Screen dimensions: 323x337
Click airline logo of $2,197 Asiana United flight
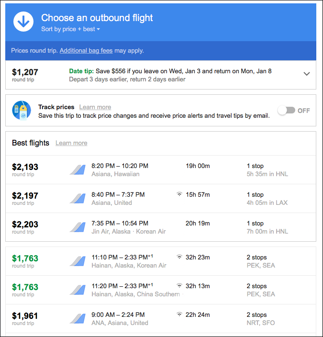(78, 198)
